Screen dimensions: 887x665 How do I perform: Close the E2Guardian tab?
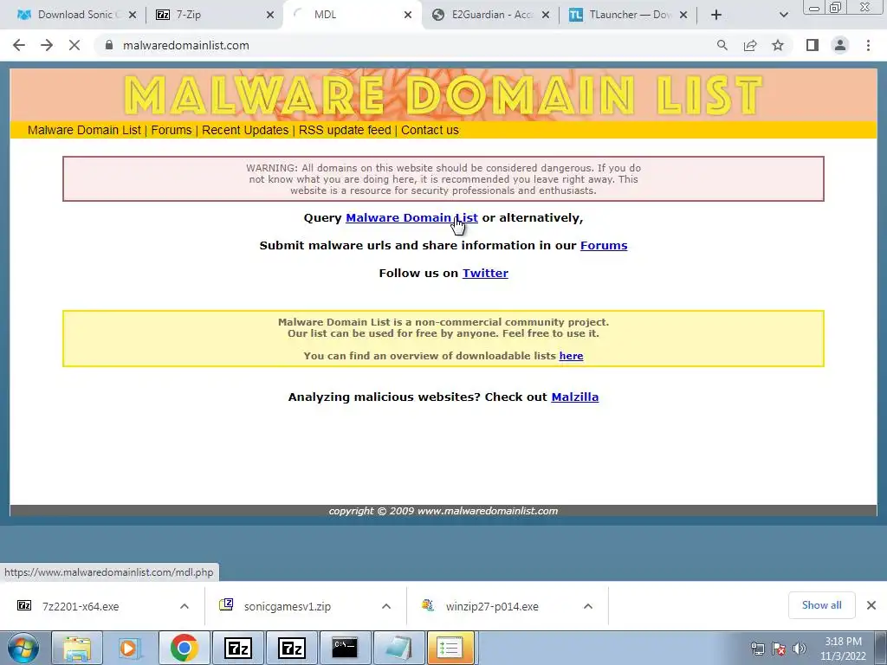tap(546, 15)
